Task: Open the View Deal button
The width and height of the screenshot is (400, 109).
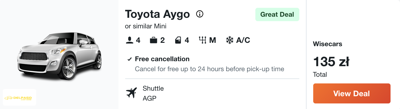Action: point(352,93)
